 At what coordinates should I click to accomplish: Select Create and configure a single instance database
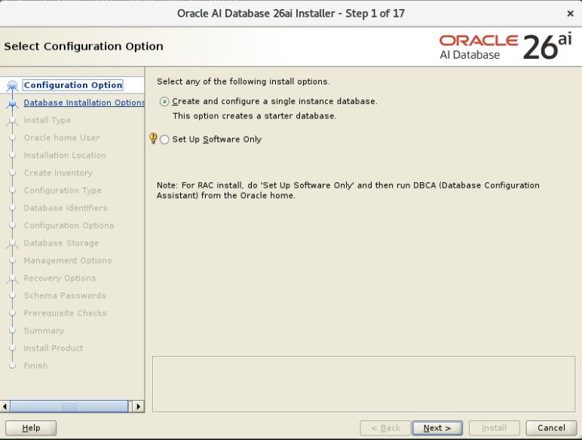coord(164,101)
